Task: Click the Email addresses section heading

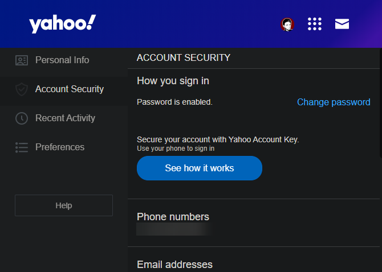Action: [174, 265]
